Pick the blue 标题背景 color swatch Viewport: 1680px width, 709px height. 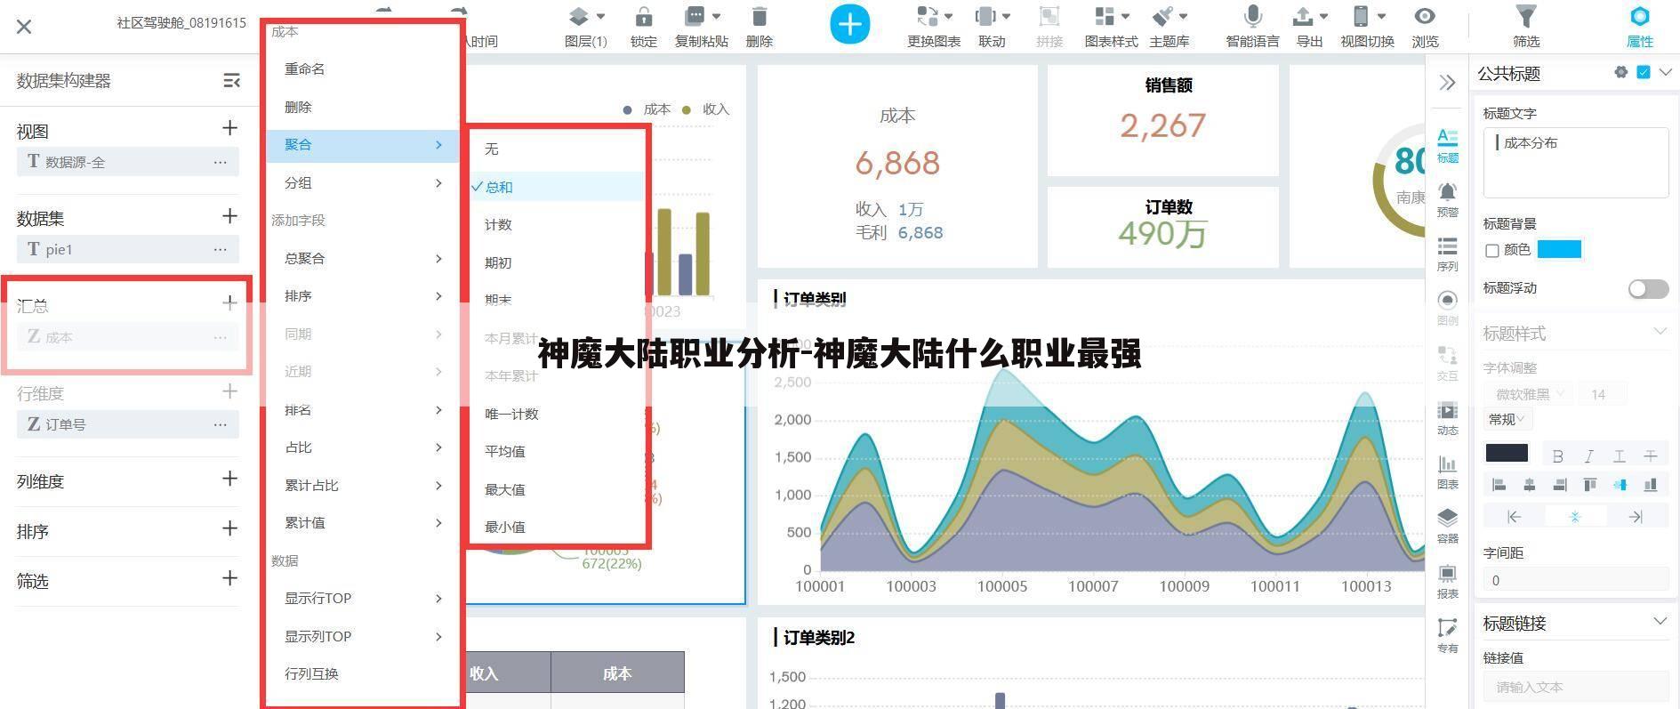pyautogui.click(x=1559, y=249)
